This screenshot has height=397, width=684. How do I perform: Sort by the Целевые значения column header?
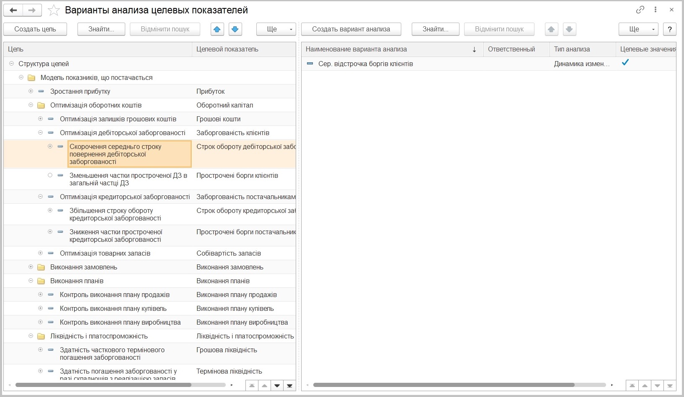point(646,49)
